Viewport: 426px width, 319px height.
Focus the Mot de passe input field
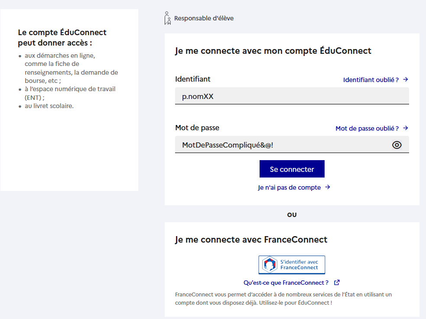point(282,145)
